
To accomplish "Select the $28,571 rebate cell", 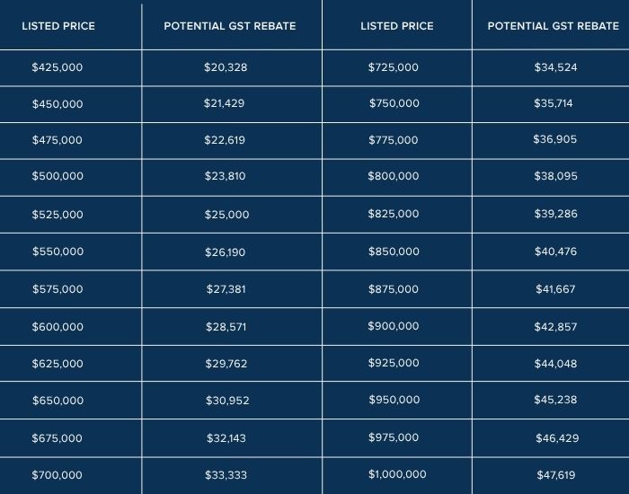I will (226, 326).
